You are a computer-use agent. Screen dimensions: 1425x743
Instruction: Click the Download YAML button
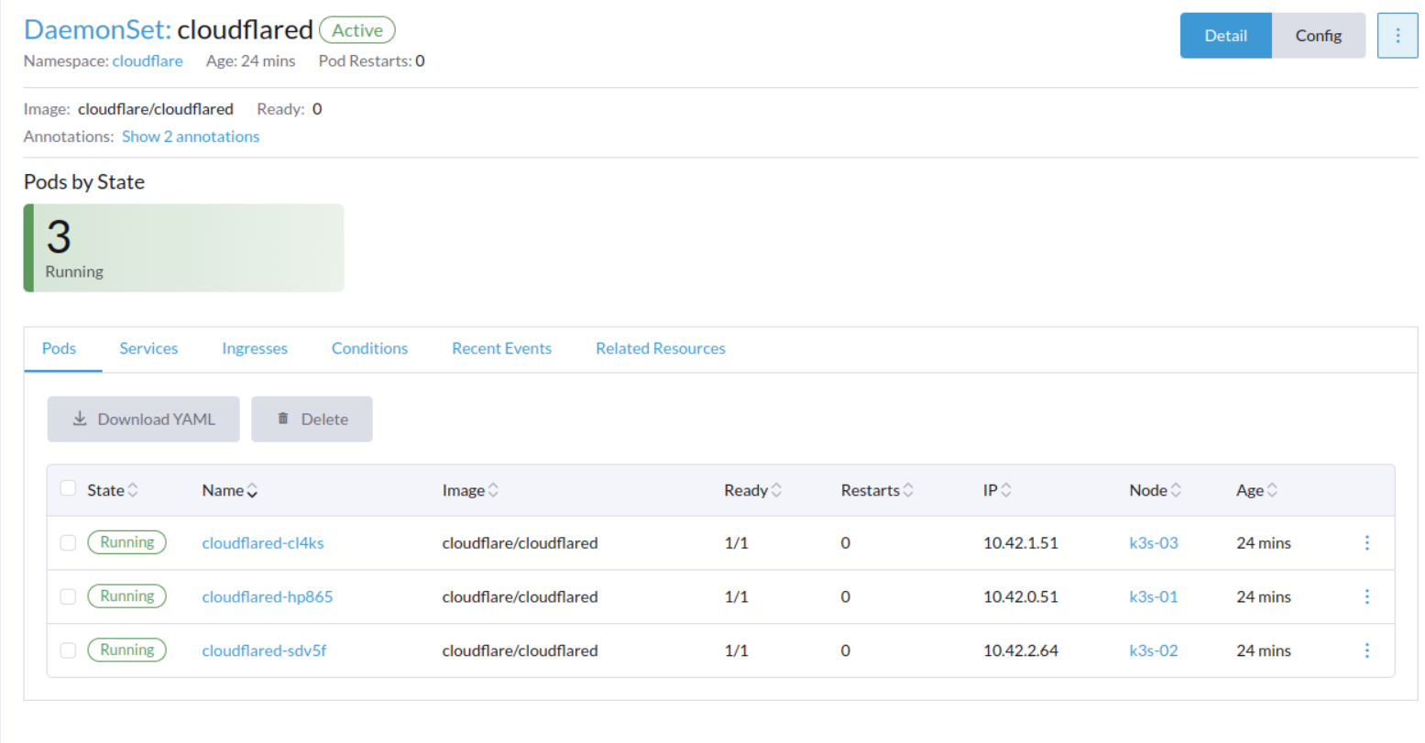[x=143, y=419]
